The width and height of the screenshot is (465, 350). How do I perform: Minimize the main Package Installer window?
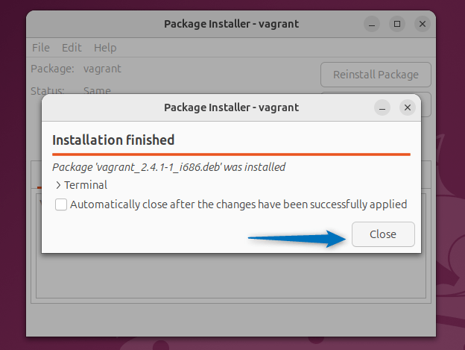pyautogui.click(x=372, y=24)
